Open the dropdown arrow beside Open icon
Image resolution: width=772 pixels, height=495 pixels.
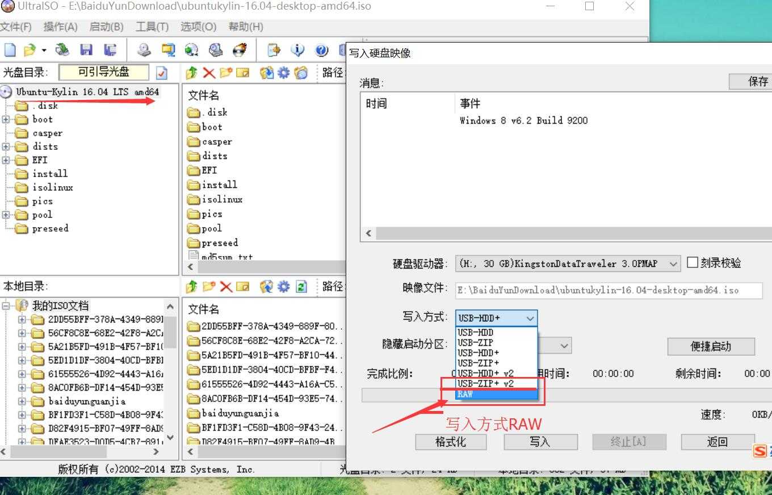click(x=44, y=50)
